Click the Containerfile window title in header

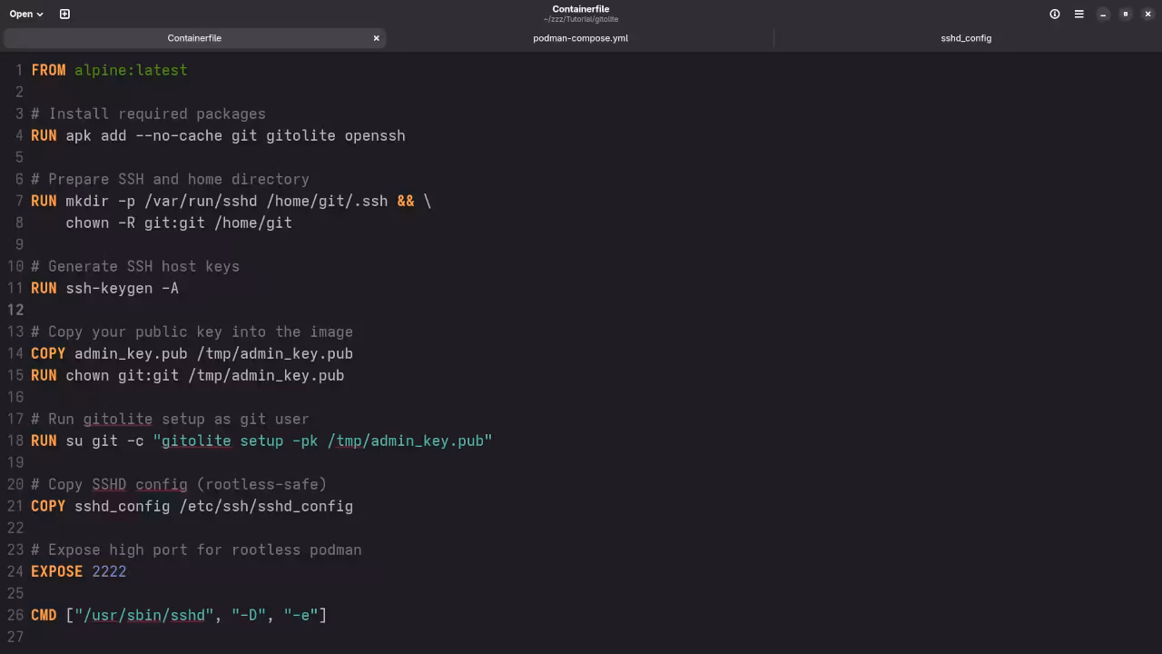pos(580,9)
